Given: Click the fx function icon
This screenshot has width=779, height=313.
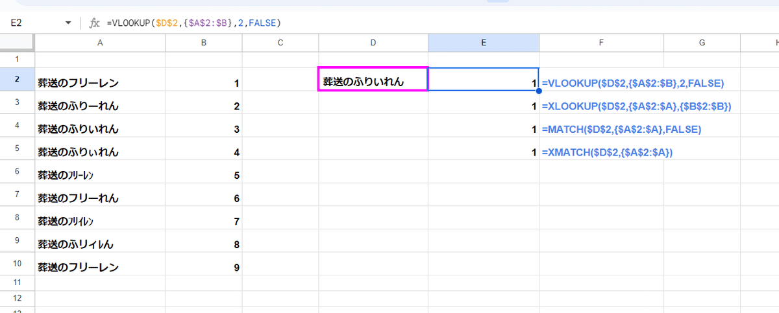Looking at the screenshot, I should click(94, 23).
